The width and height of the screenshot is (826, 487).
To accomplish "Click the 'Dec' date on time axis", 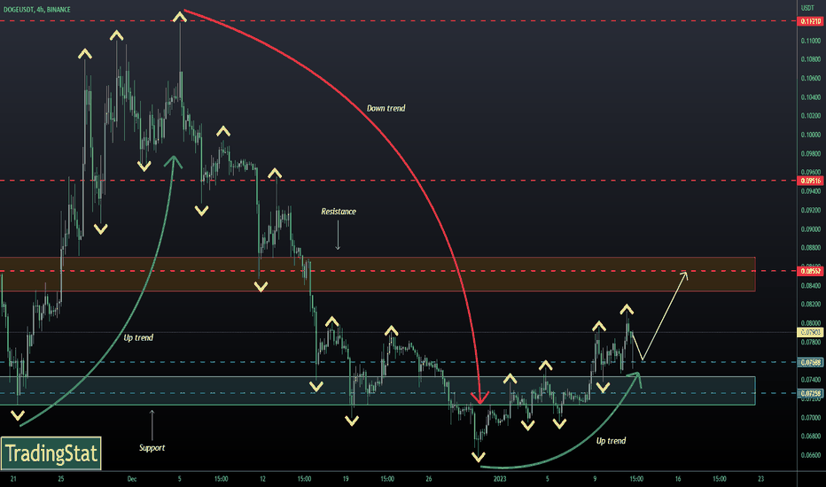I will 132,478.
